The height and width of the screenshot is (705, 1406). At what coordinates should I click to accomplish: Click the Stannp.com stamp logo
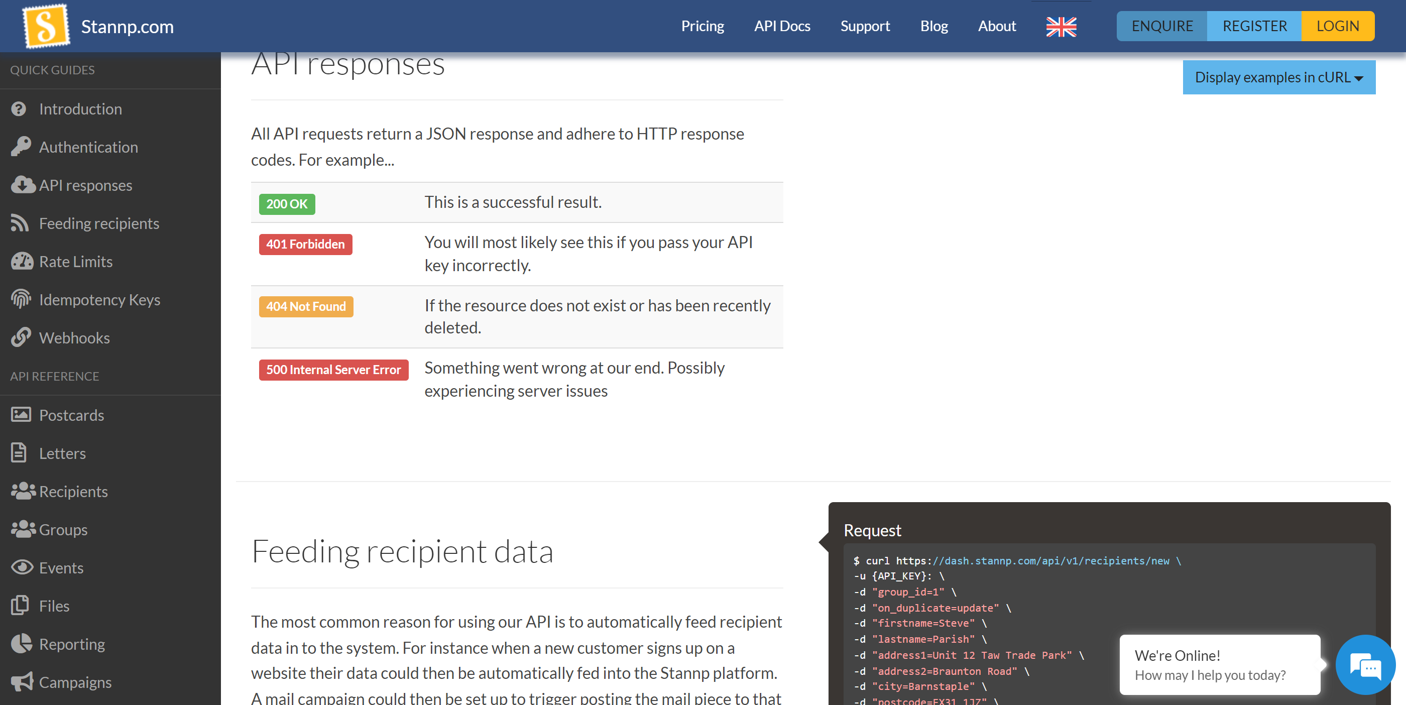46,25
